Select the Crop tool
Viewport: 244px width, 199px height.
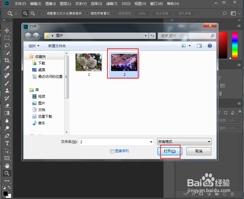coord(7,60)
